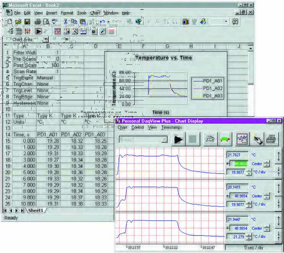Click the New workbook icon in Excel

[10, 22]
